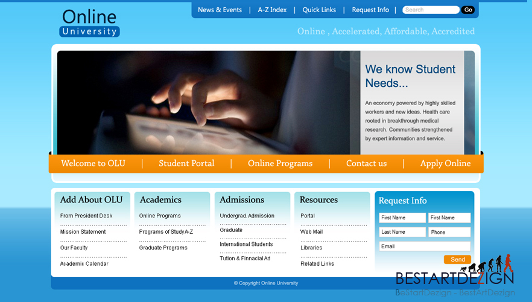
Task: Open the Student Portal tab
Action: [x=186, y=164]
